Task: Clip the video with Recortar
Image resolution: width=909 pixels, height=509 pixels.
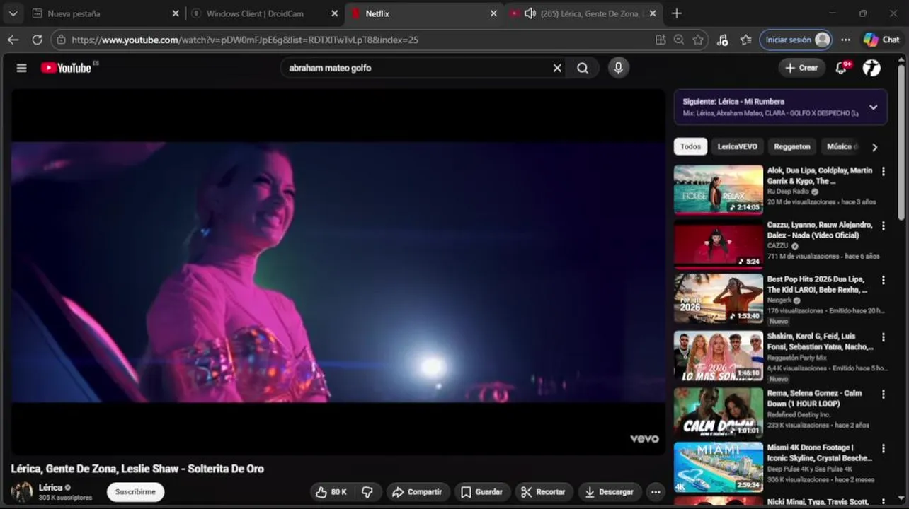Action: point(544,492)
